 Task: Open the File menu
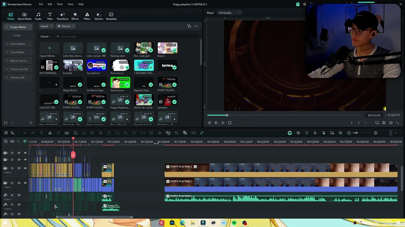point(41,4)
